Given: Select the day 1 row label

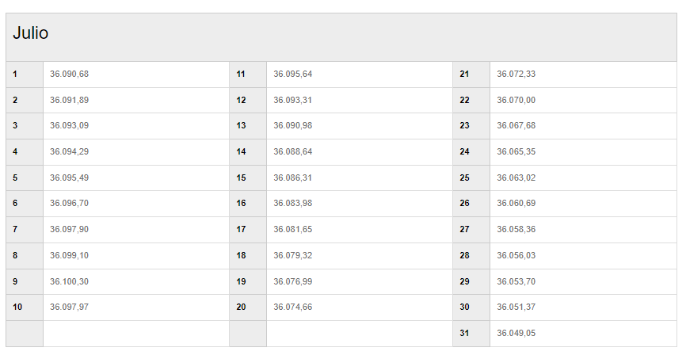Looking at the screenshot, I should [25, 74].
